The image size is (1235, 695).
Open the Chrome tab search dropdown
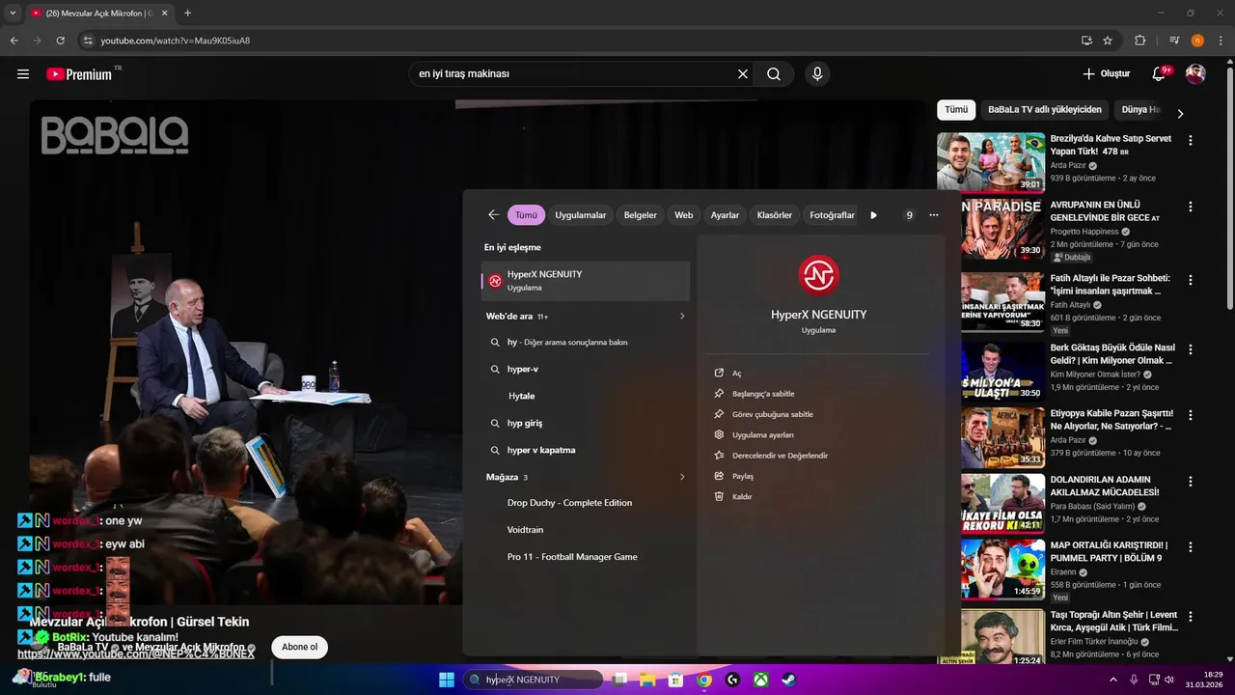pyautogui.click(x=13, y=14)
